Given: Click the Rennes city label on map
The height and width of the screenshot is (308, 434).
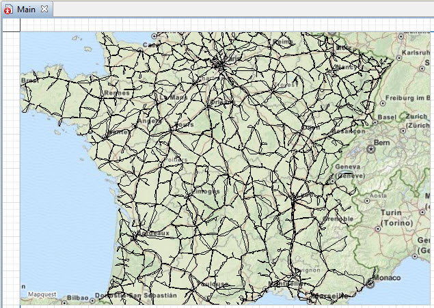Looking at the screenshot, I should [x=116, y=94].
